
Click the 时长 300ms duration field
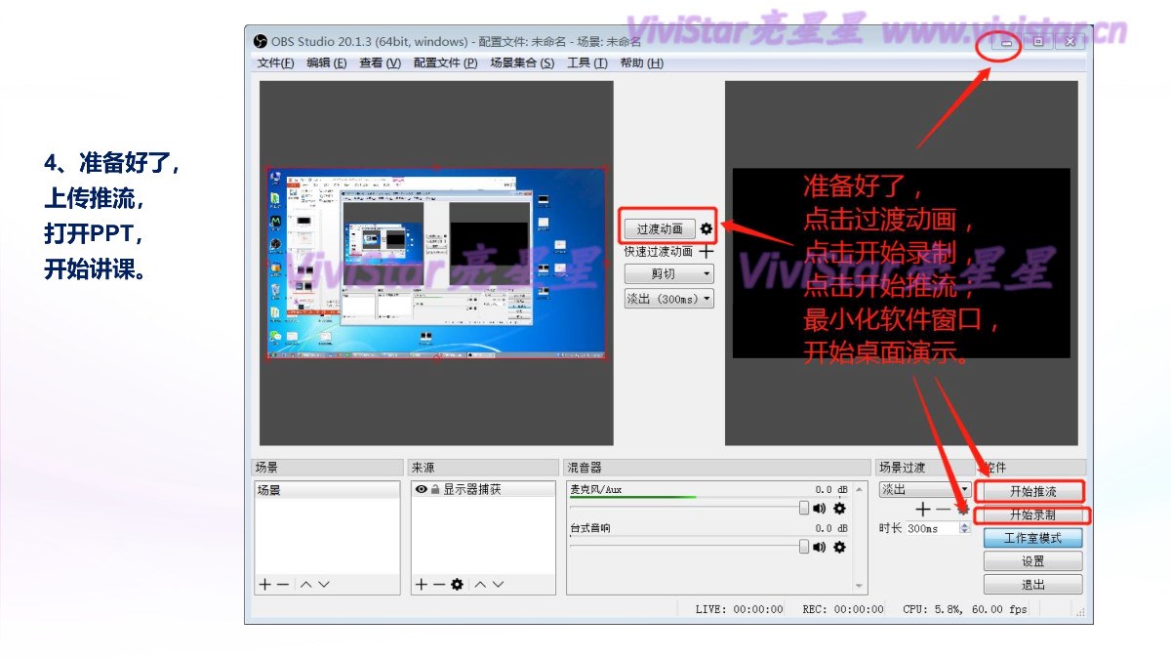click(x=932, y=528)
